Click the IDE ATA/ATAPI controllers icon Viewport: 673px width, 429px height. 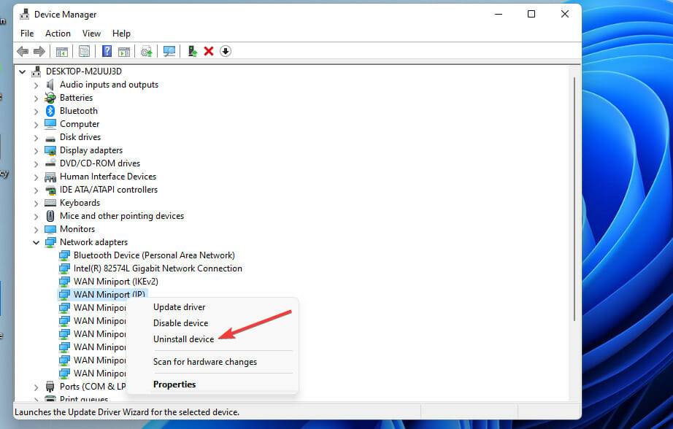tap(50, 190)
